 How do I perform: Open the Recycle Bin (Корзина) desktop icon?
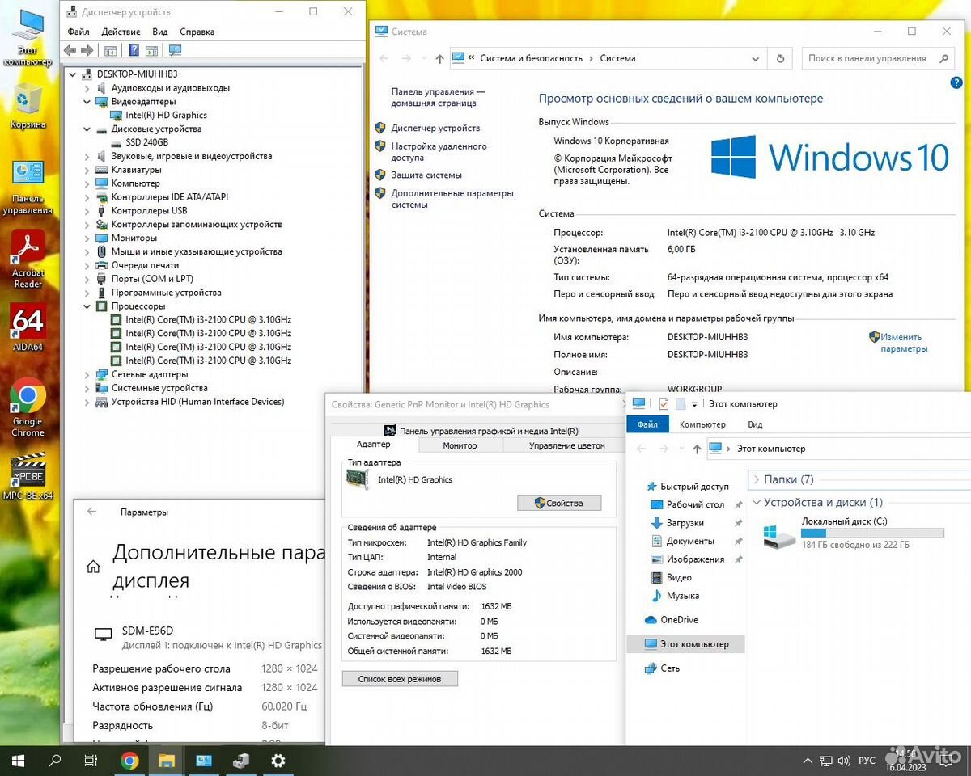coord(28,105)
